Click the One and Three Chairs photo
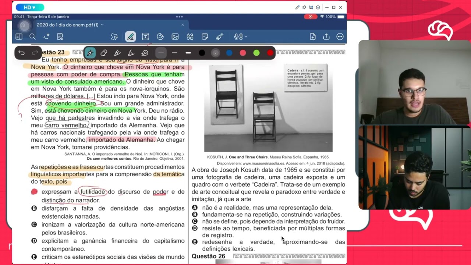The image size is (471, 265). click(268, 106)
